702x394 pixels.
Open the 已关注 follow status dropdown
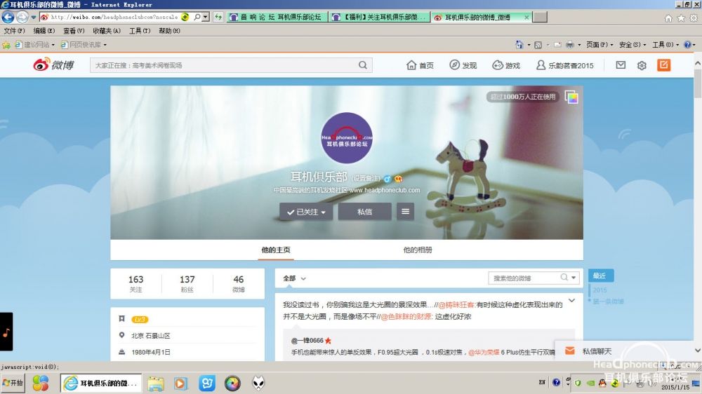tap(306, 212)
